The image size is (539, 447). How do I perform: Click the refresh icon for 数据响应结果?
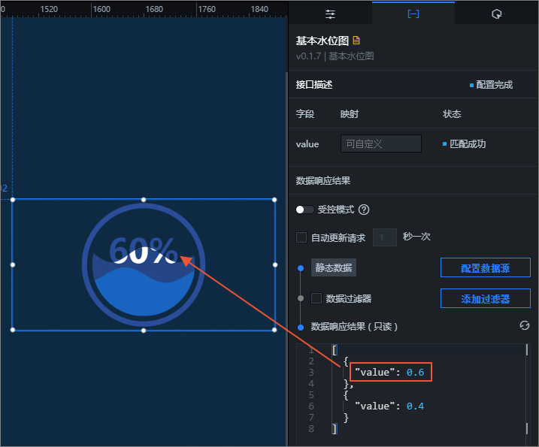point(525,325)
